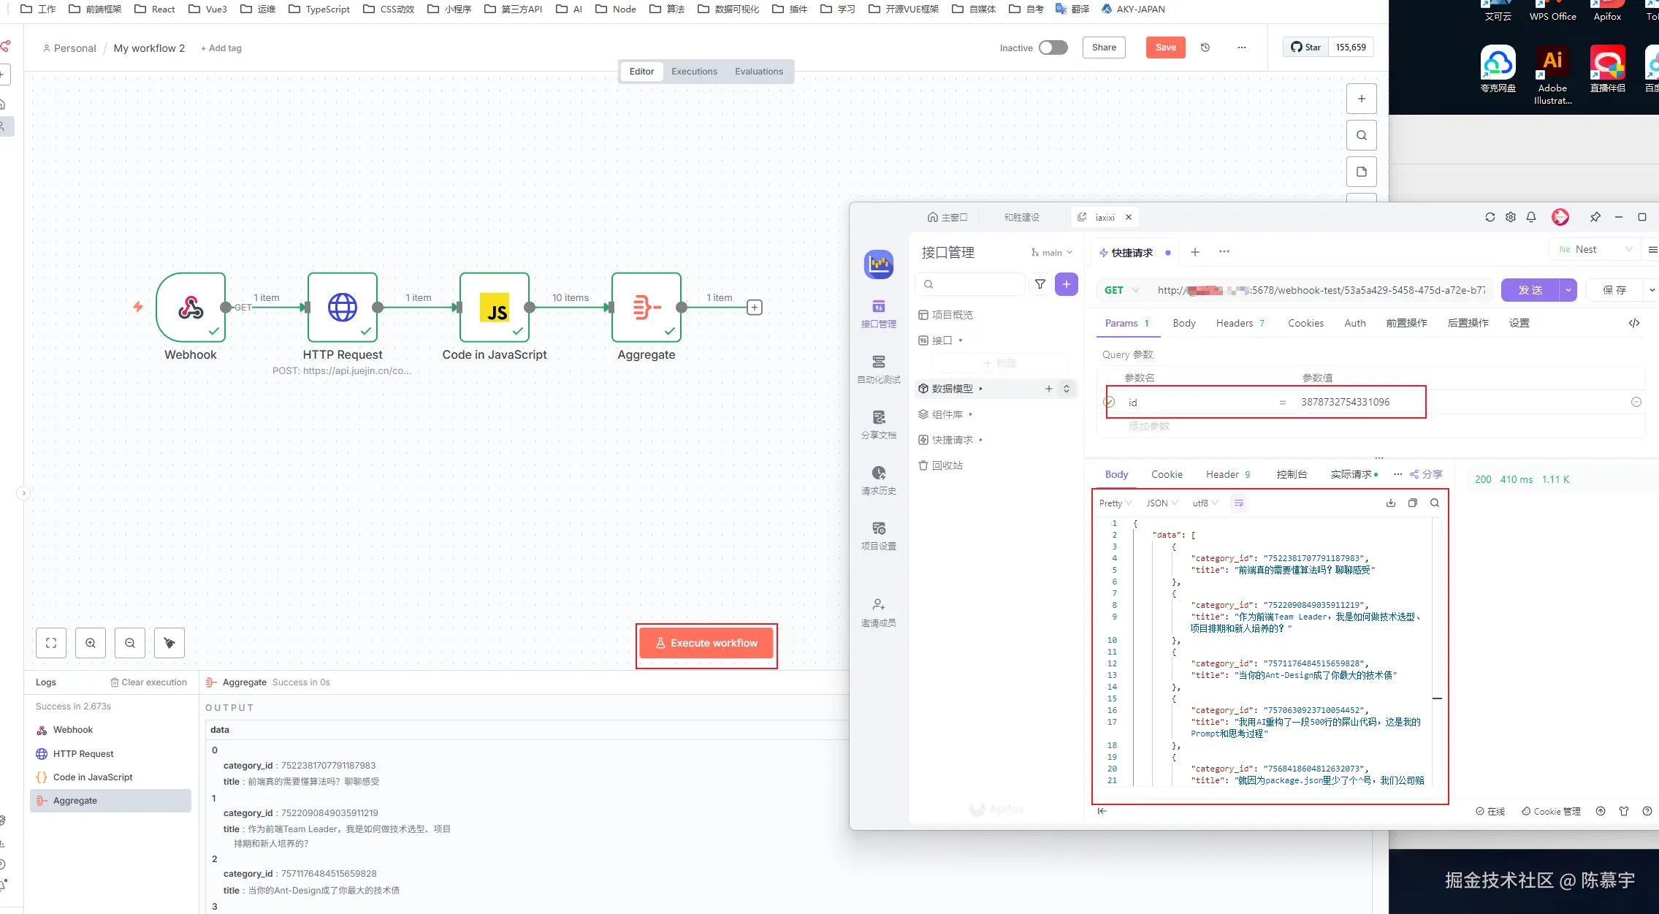Click the Execute workflow button
1659x914 pixels.
click(x=706, y=643)
